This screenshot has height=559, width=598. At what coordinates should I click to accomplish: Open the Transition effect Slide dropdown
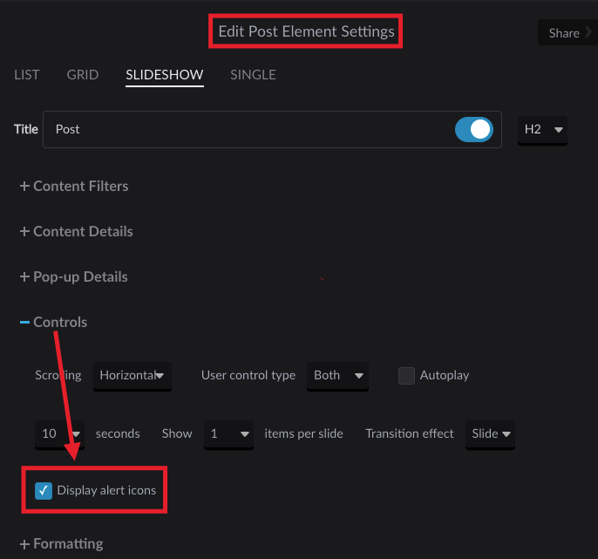(490, 434)
